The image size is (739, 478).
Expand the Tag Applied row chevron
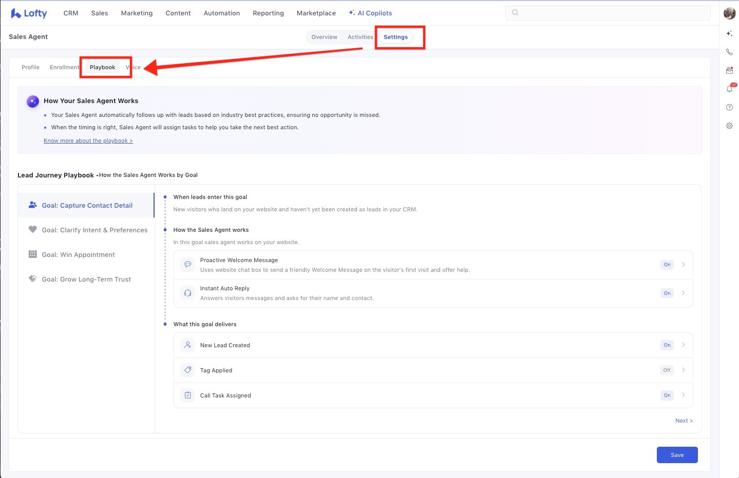point(683,370)
